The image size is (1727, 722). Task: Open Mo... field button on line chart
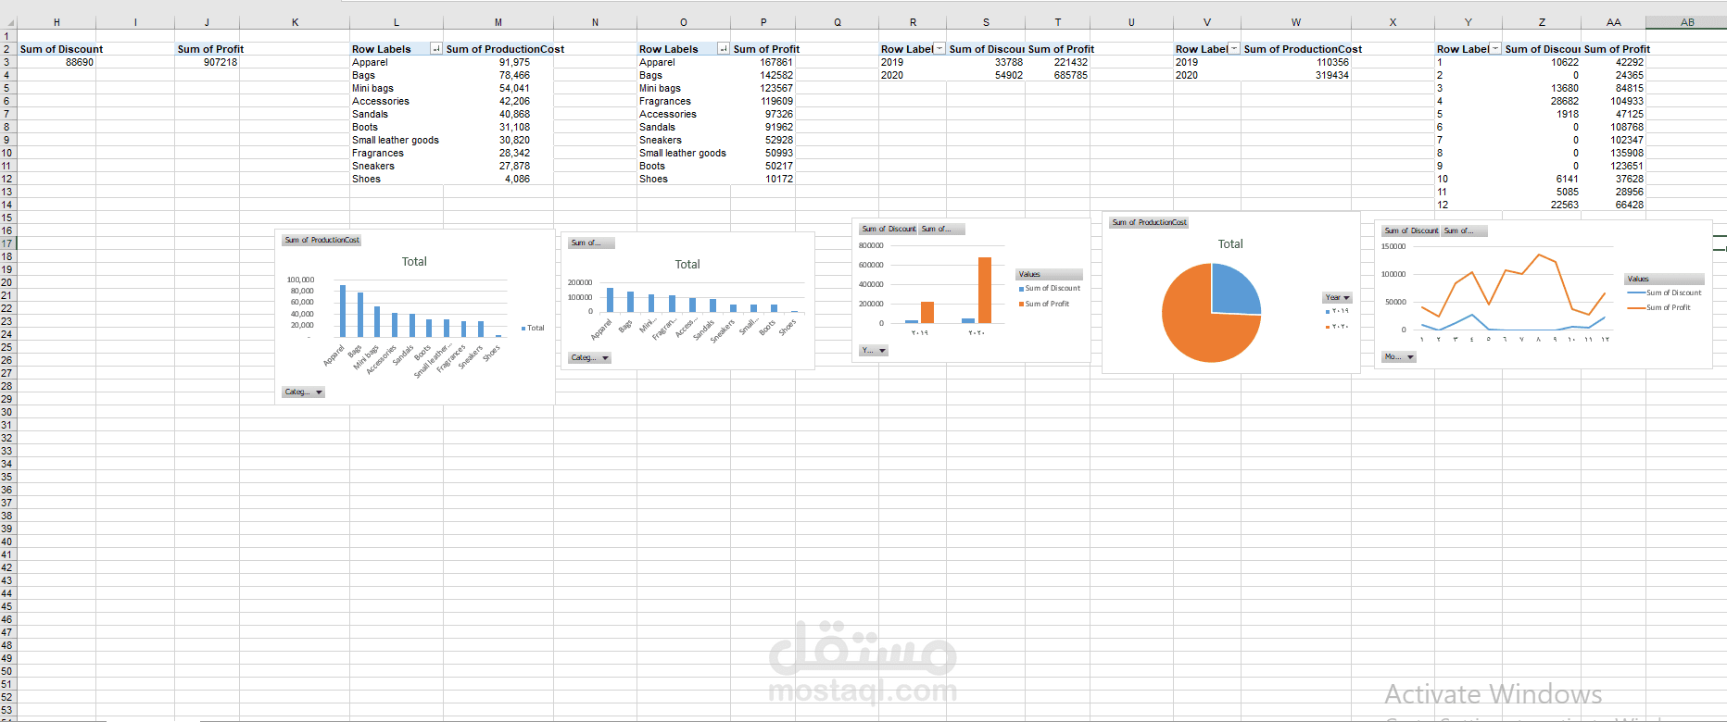1399,357
